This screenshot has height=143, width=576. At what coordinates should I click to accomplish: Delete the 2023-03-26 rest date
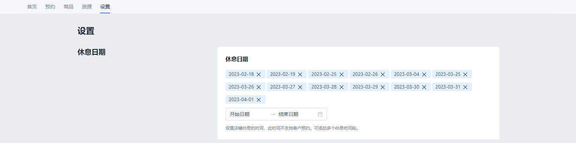tap(259, 87)
